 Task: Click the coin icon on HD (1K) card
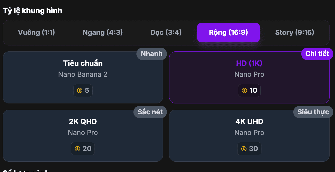click(x=244, y=91)
